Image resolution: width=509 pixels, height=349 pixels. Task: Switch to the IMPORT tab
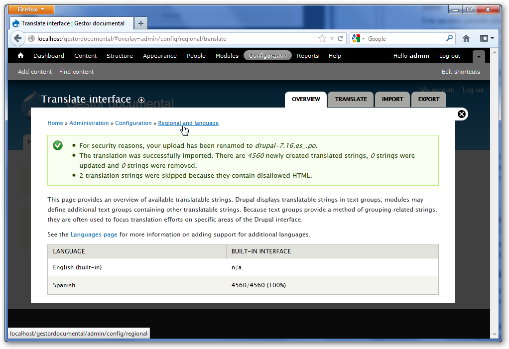click(392, 99)
